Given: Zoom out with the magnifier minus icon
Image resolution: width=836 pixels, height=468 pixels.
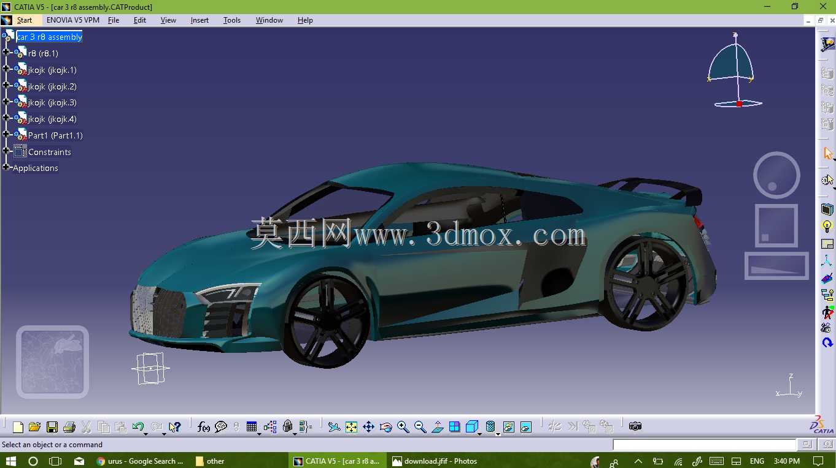Looking at the screenshot, I should tap(420, 427).
